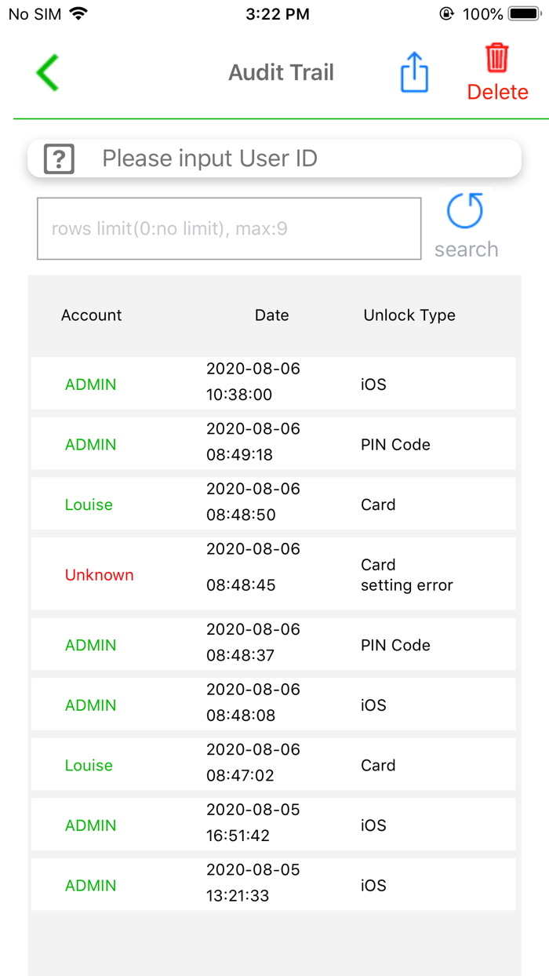Select the Account column header

pos(91,315)
